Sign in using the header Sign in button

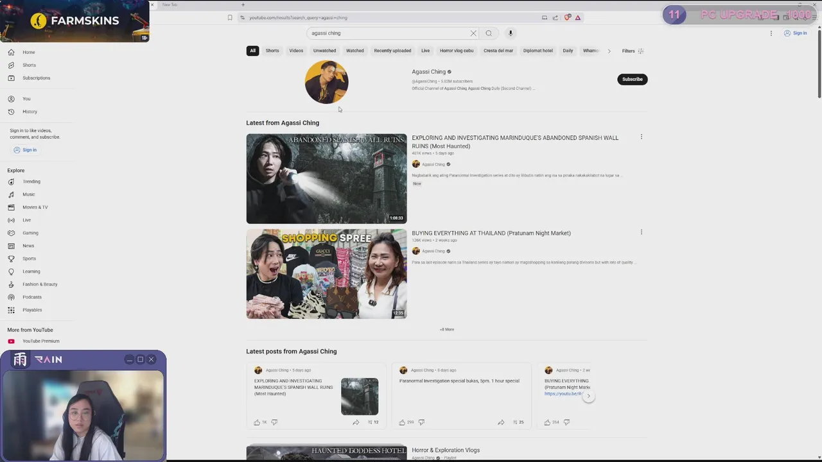[x=795, y=33]
